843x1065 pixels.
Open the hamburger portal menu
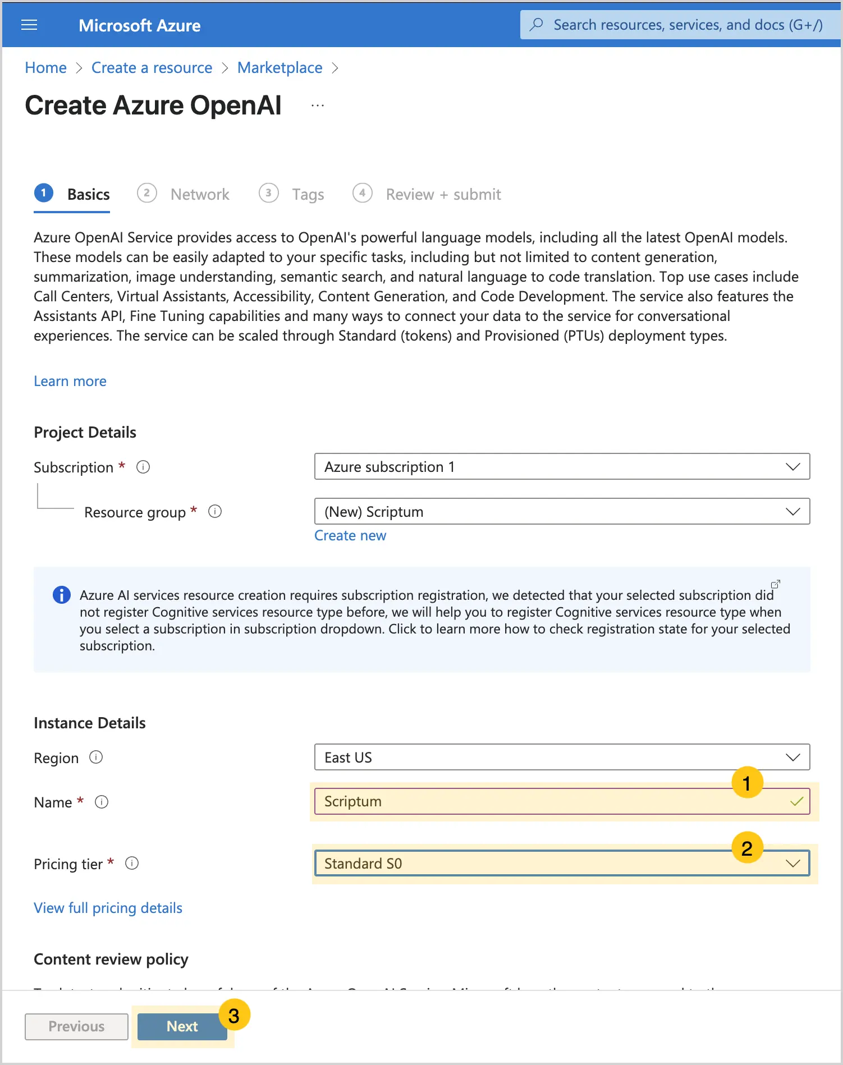[x=29, y=25]
